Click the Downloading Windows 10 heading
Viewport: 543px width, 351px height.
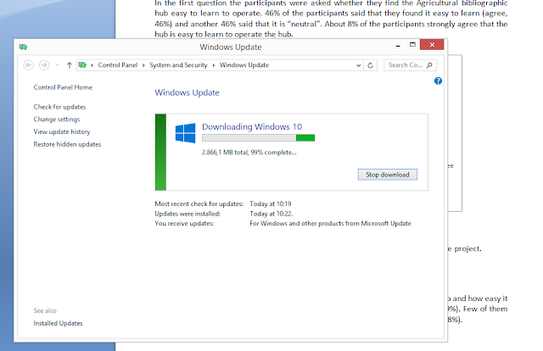click(252, 126)
